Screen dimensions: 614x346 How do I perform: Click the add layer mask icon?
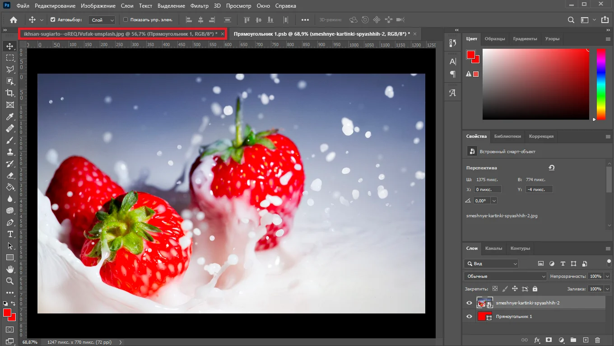[549, 340]
